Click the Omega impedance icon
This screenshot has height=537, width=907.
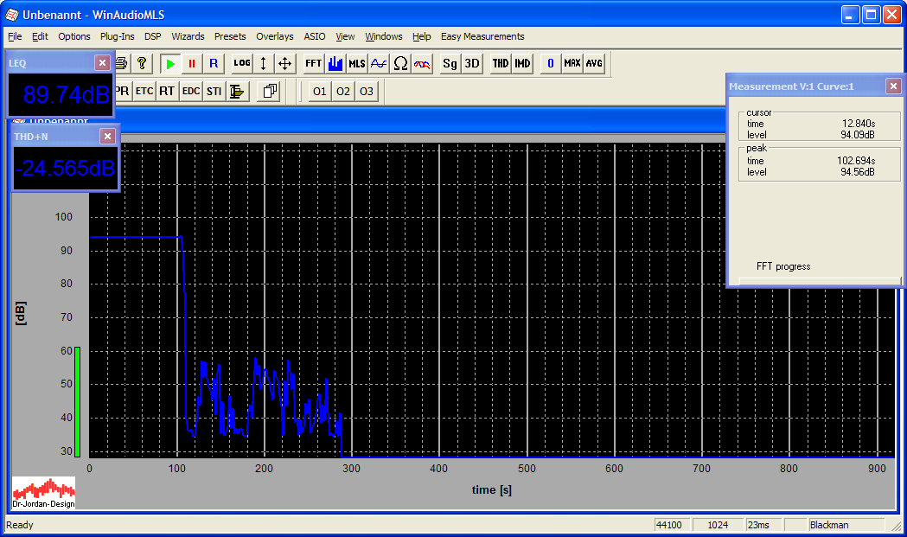coord(400,63)
